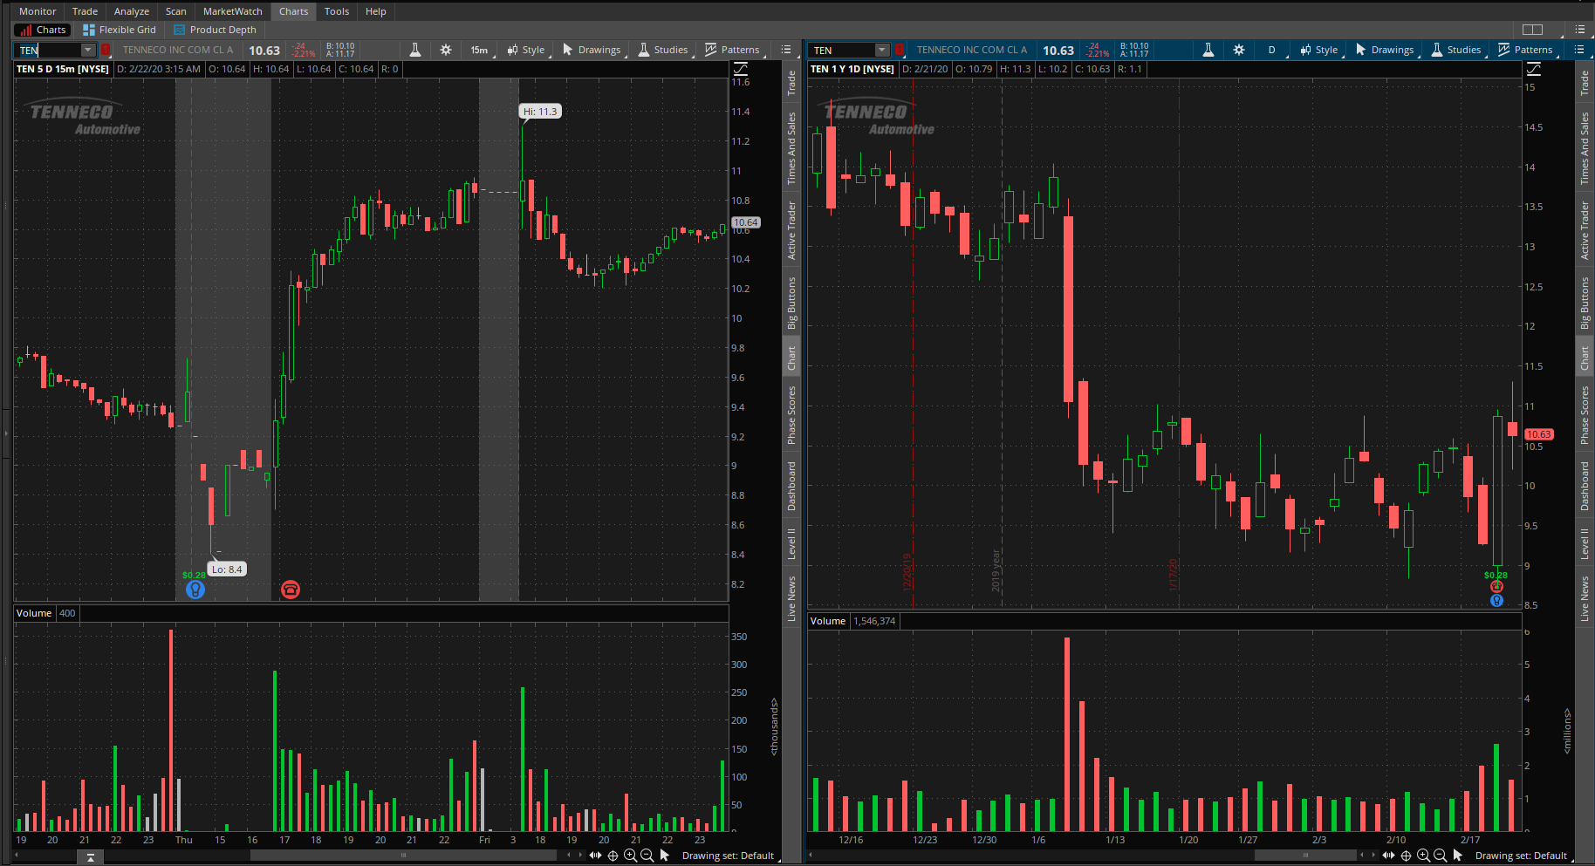Click the phone event icon on the left chart

[x=291, y=590]
